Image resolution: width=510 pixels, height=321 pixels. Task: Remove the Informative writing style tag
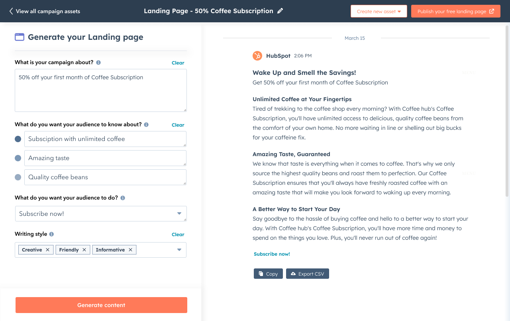click(130, 250)
